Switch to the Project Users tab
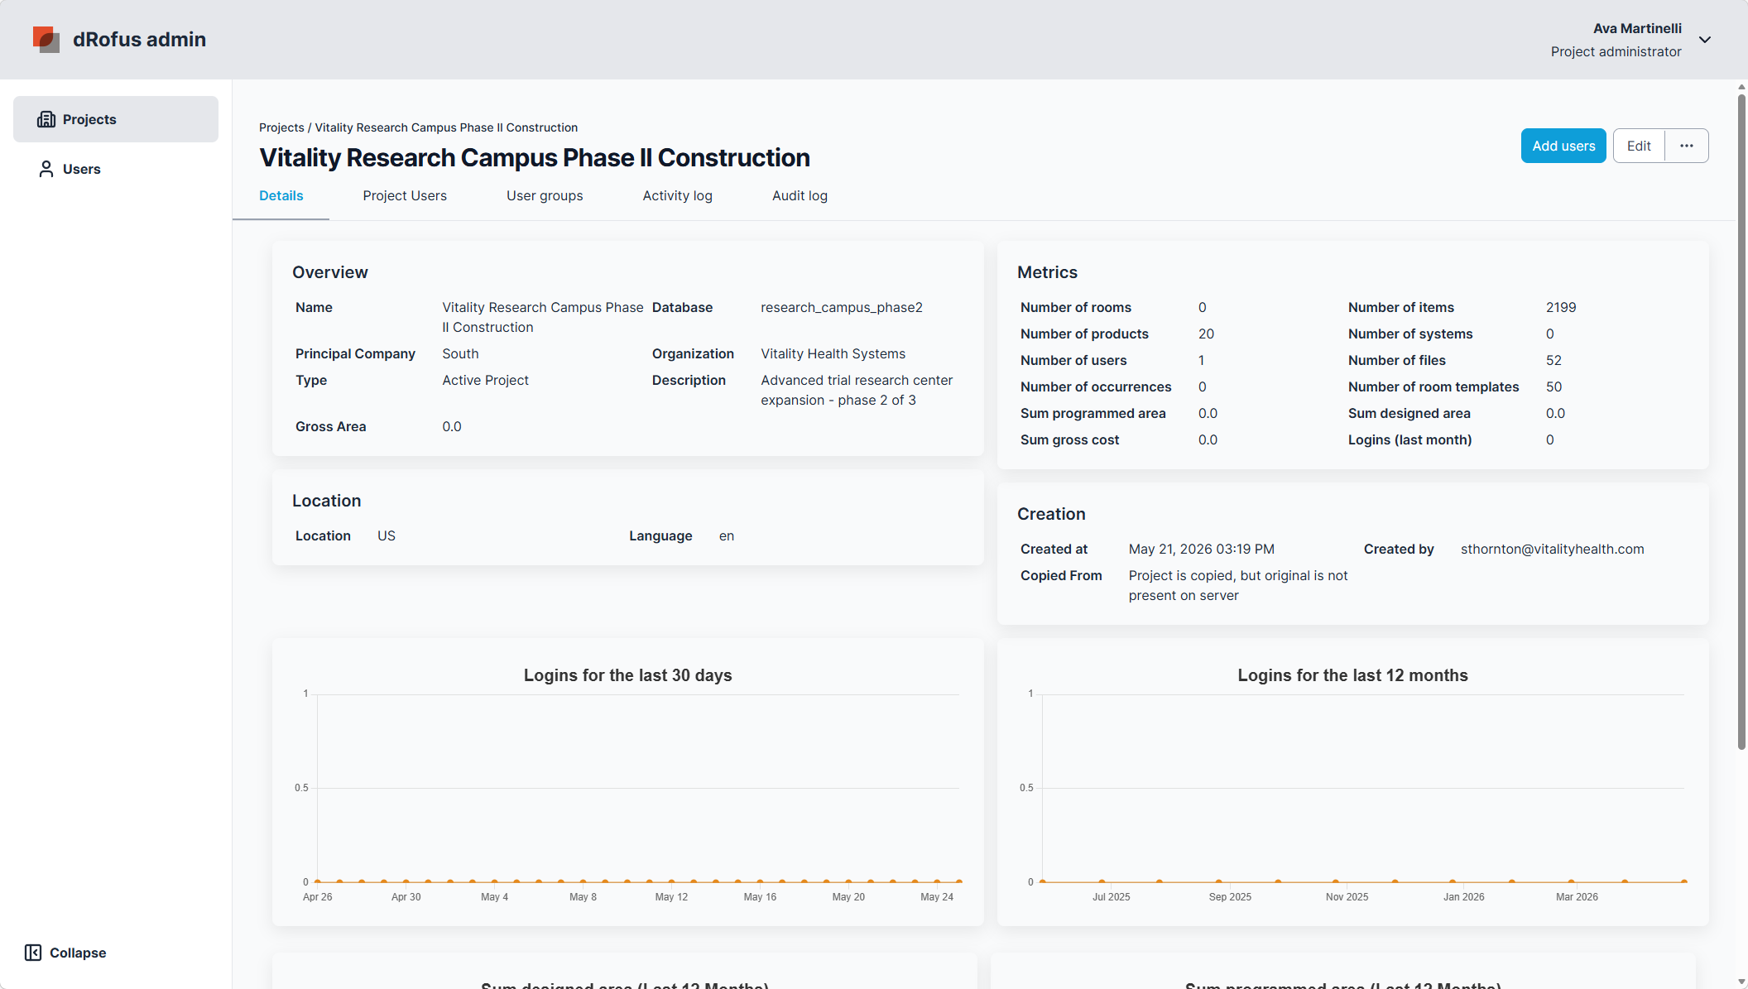This screenshot has width=1748, height=989. (x=405, y=195)
